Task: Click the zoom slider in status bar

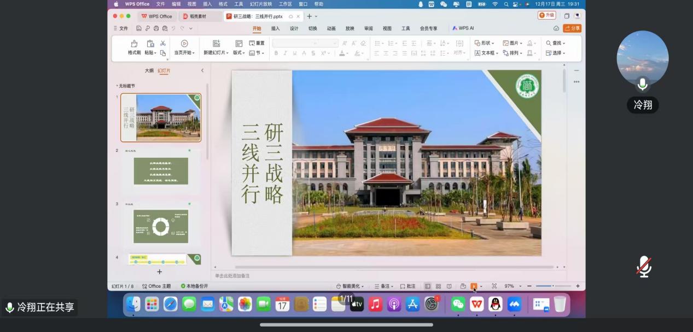Action: point(553,286)
